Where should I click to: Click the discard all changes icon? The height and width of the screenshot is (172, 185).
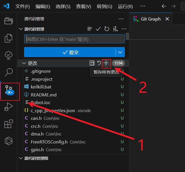tap(99, 63)
